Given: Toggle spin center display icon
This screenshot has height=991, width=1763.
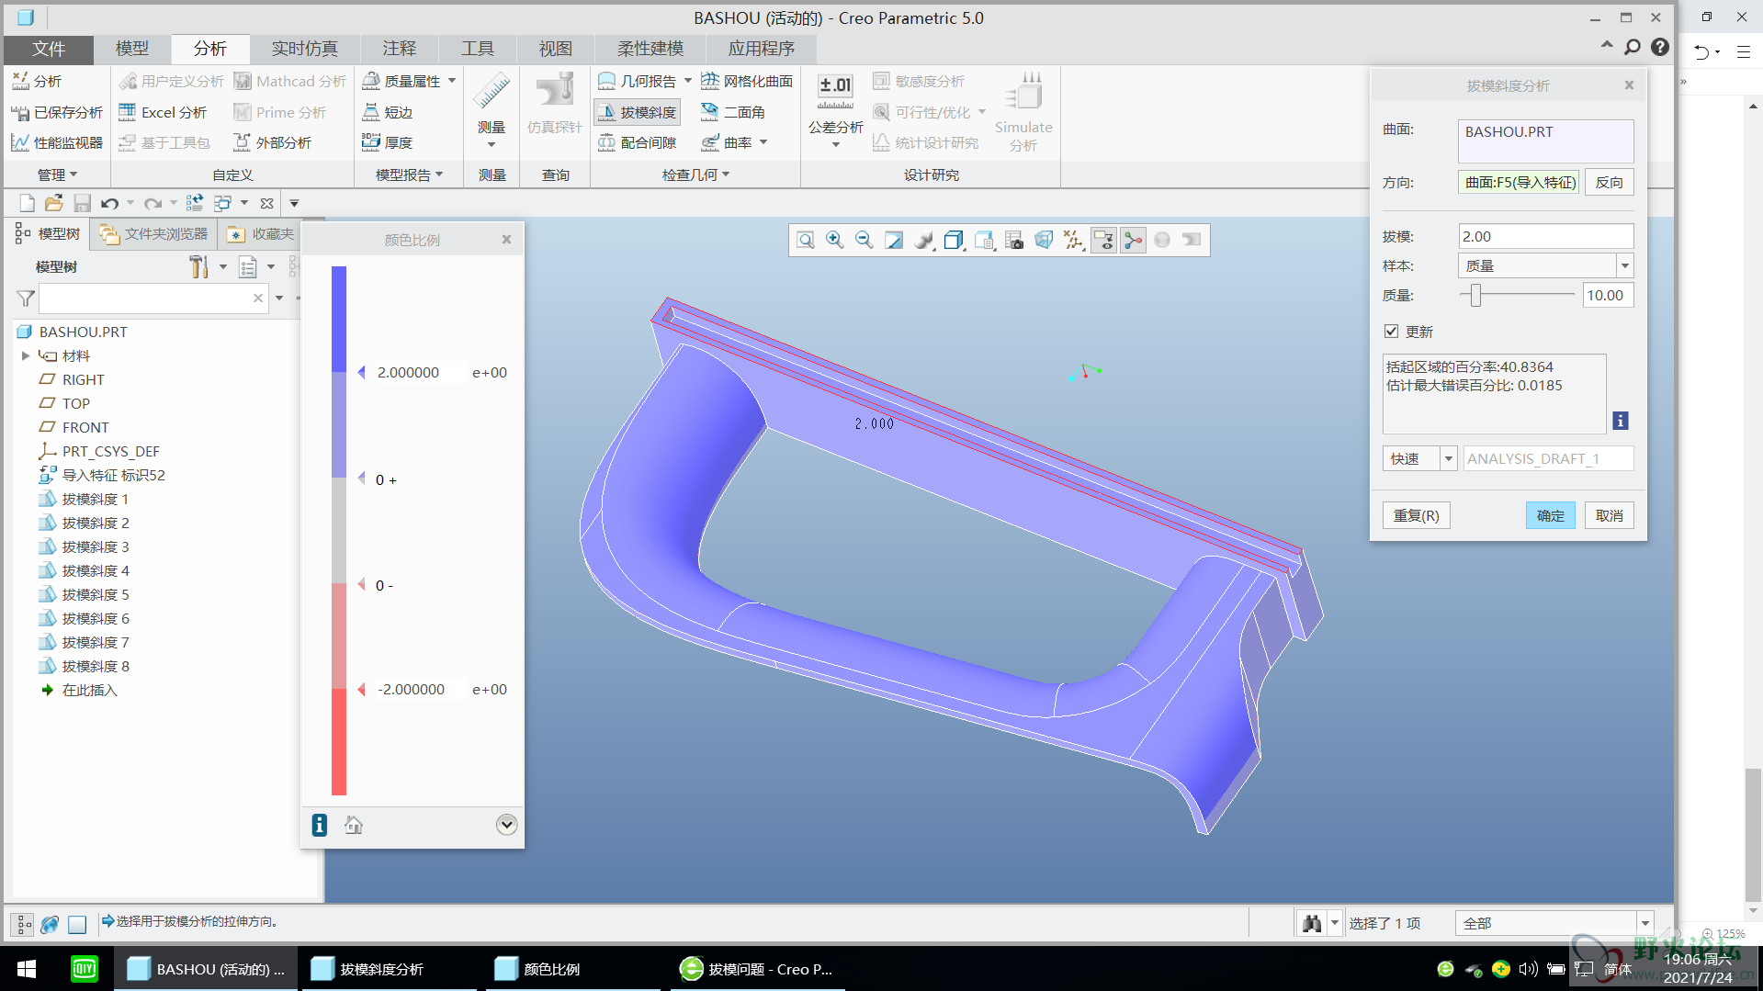Looking at the screenshot, I should click(1133, 241).
